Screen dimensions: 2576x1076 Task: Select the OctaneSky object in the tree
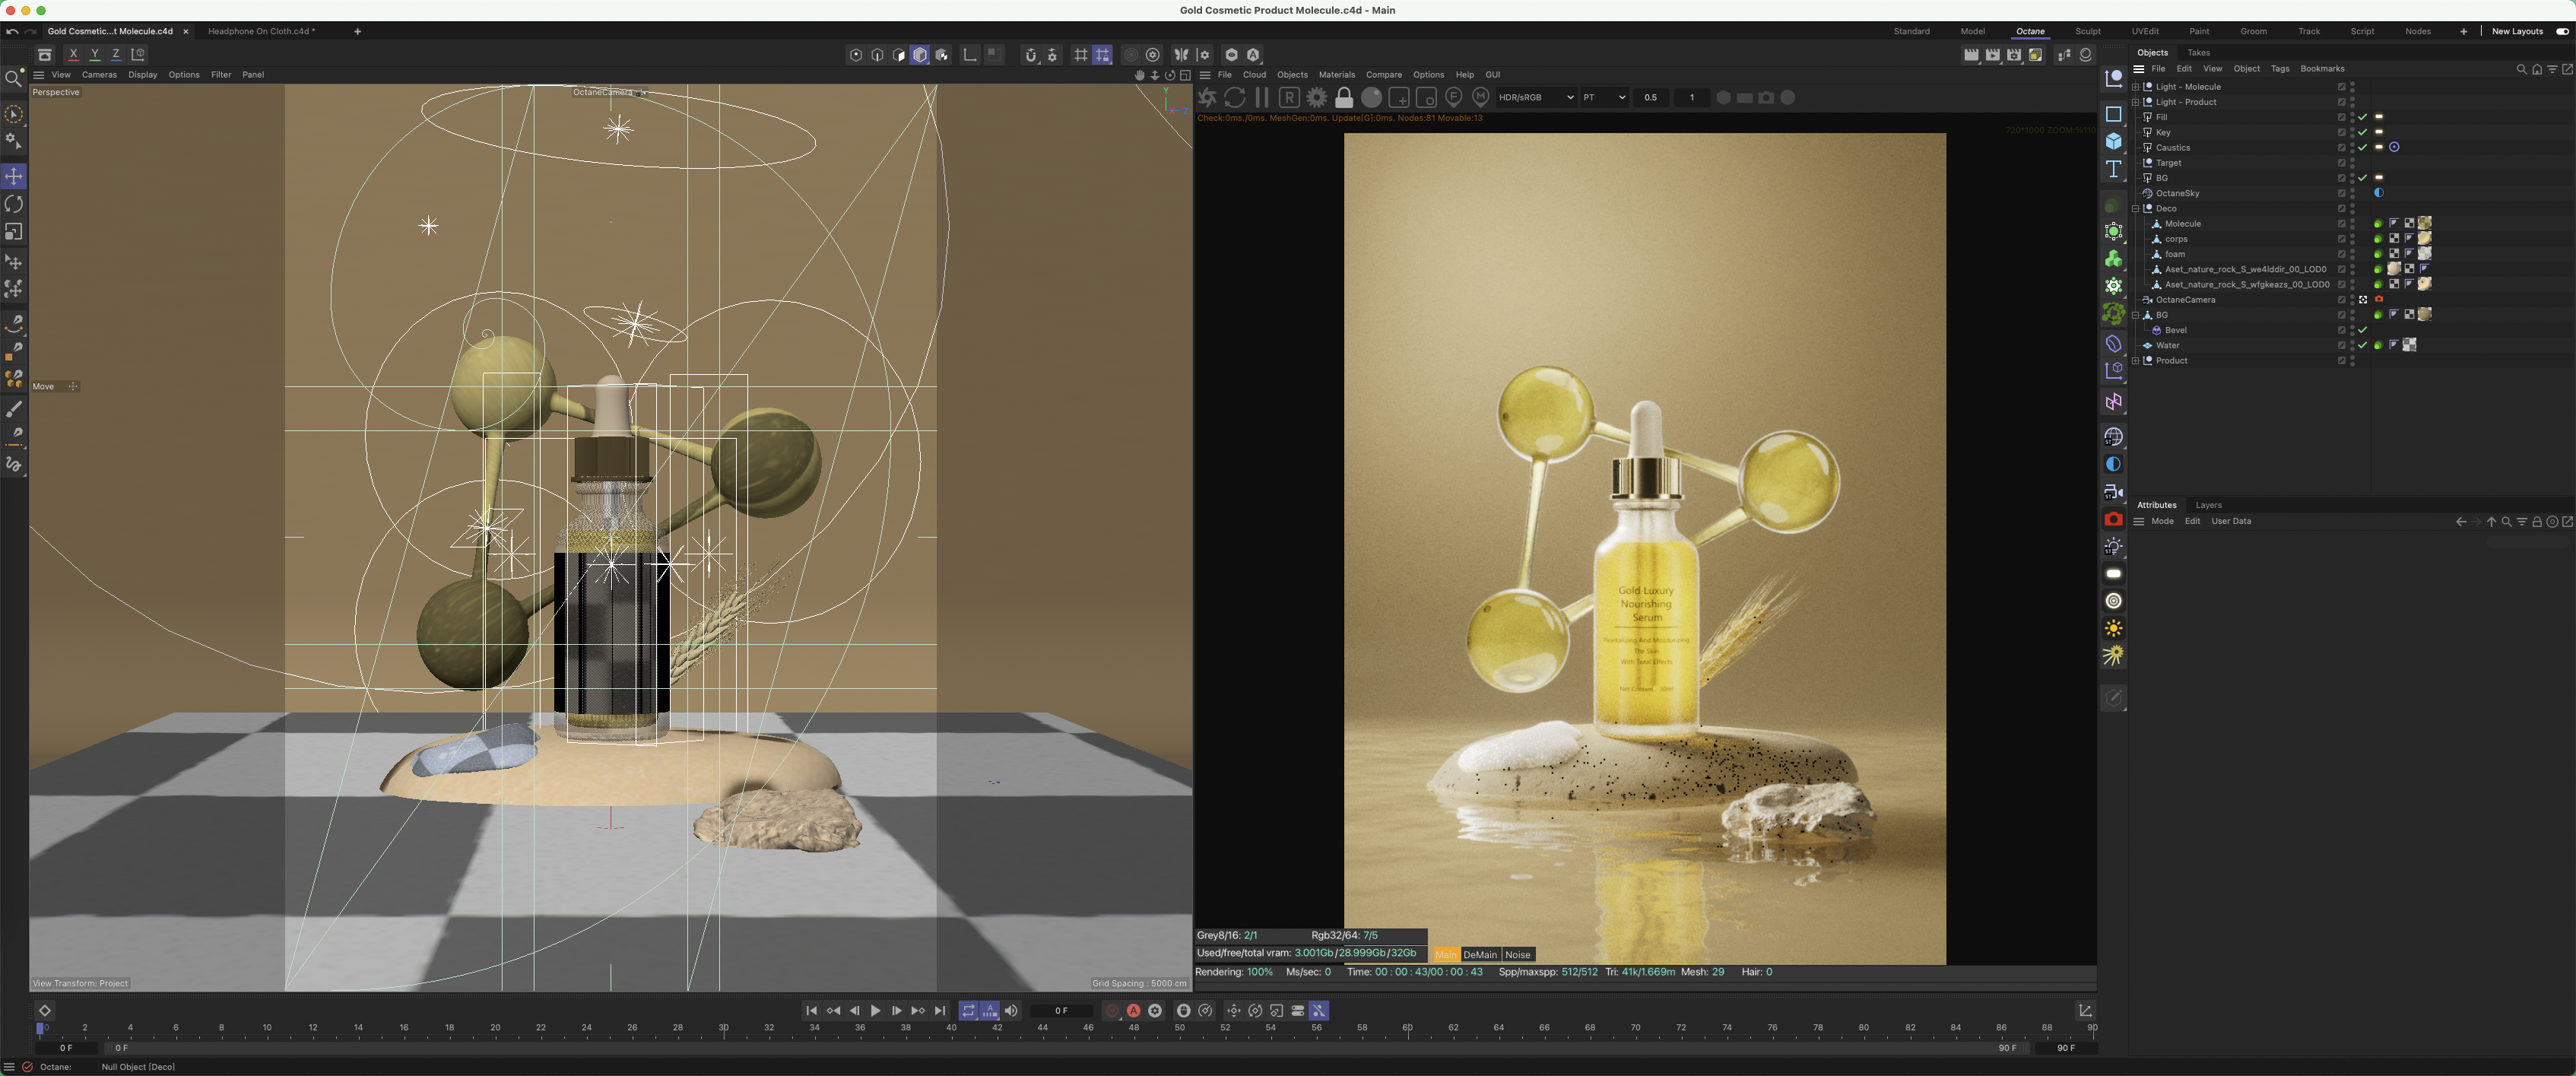pyautogui.click(x=2177, y=194)
